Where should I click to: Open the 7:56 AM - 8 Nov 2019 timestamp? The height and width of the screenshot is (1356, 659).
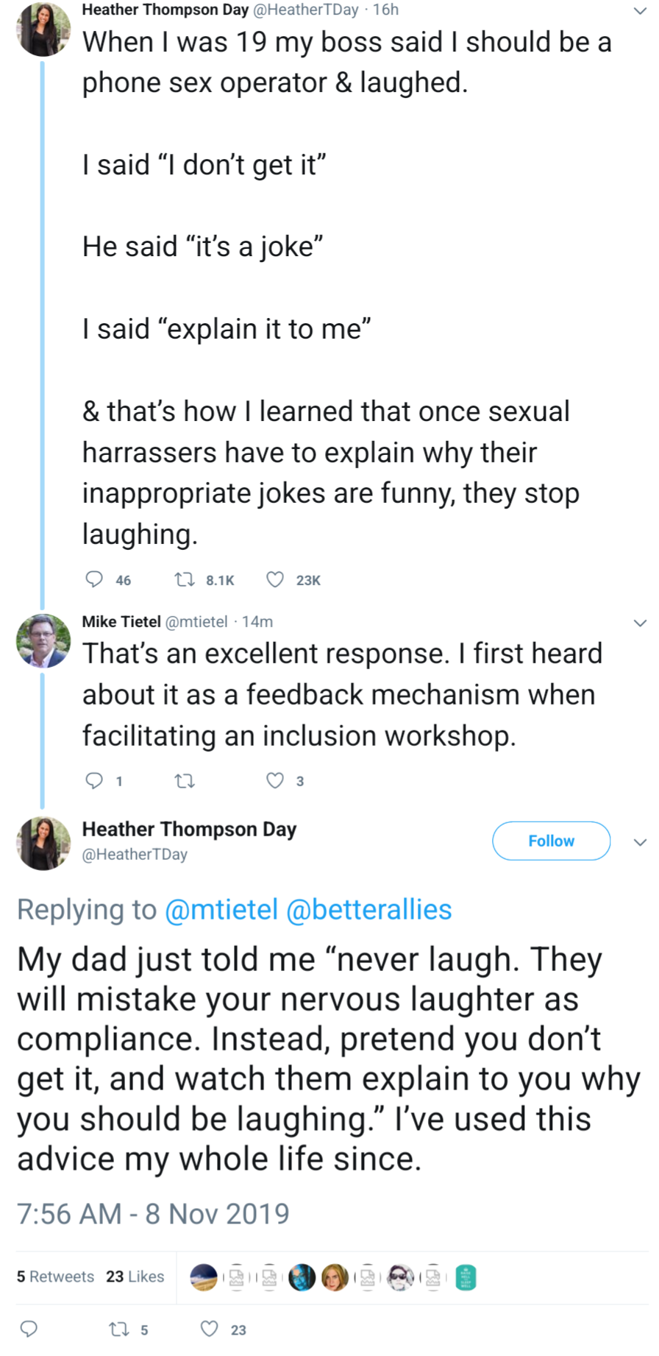pos(153,1214)
